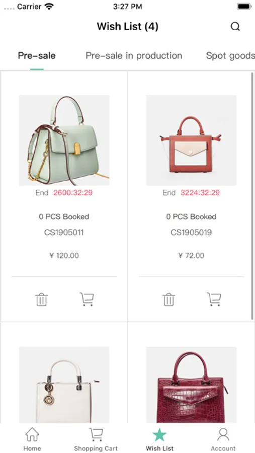255x453 pixels.
Task: Open the Shopping Cart bottom tab
Action: tap(96, 439)
